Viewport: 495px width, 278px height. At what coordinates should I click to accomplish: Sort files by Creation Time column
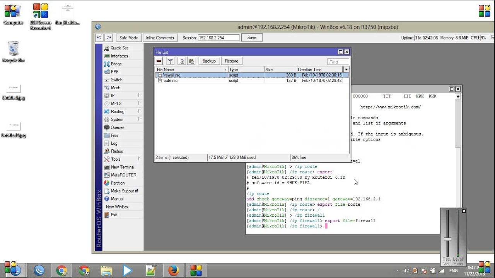320,69
